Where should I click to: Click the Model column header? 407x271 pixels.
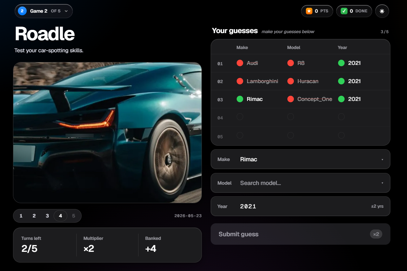[x=294, y=47]
